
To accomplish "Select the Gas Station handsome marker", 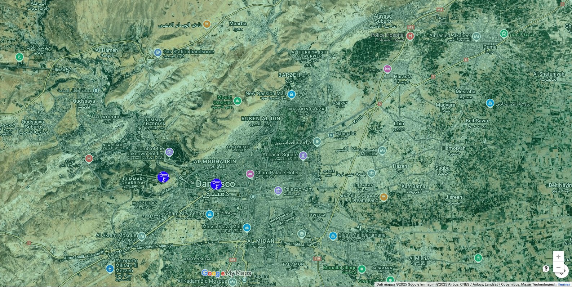I will pos(158,53).
